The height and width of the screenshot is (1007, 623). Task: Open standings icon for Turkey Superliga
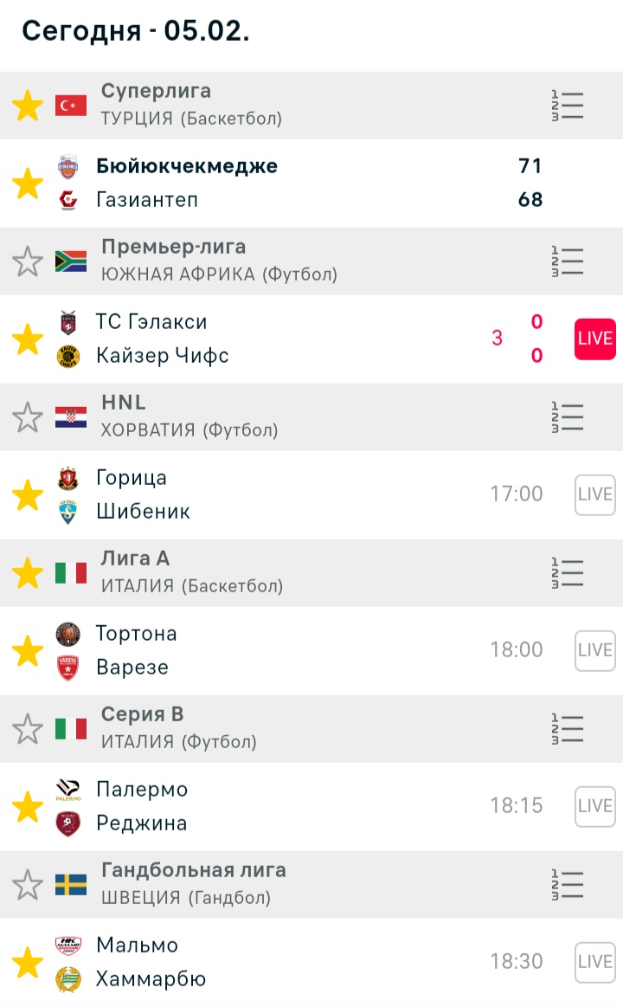[x=568, y=106]
